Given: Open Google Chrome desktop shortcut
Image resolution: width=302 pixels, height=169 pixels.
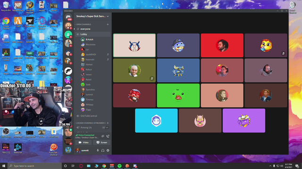Looking at the screenshot, I should (x=6, y=23).
